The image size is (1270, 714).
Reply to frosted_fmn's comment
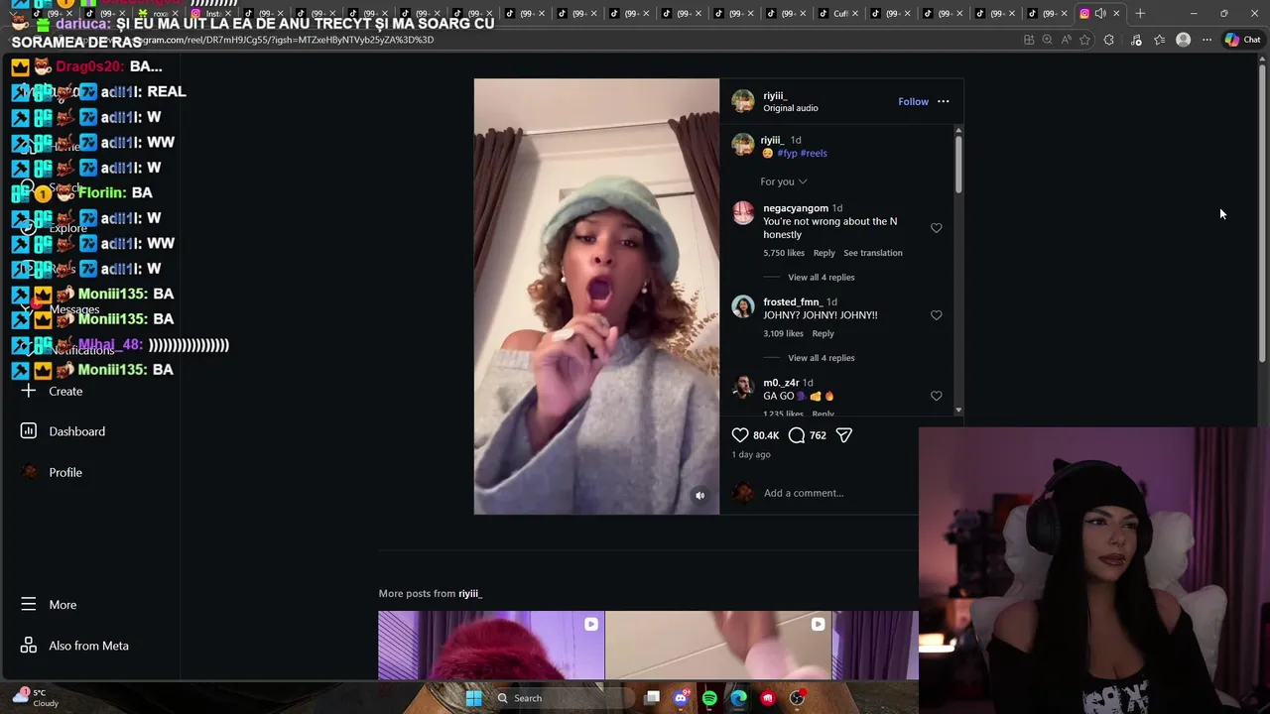click(823, 333)
